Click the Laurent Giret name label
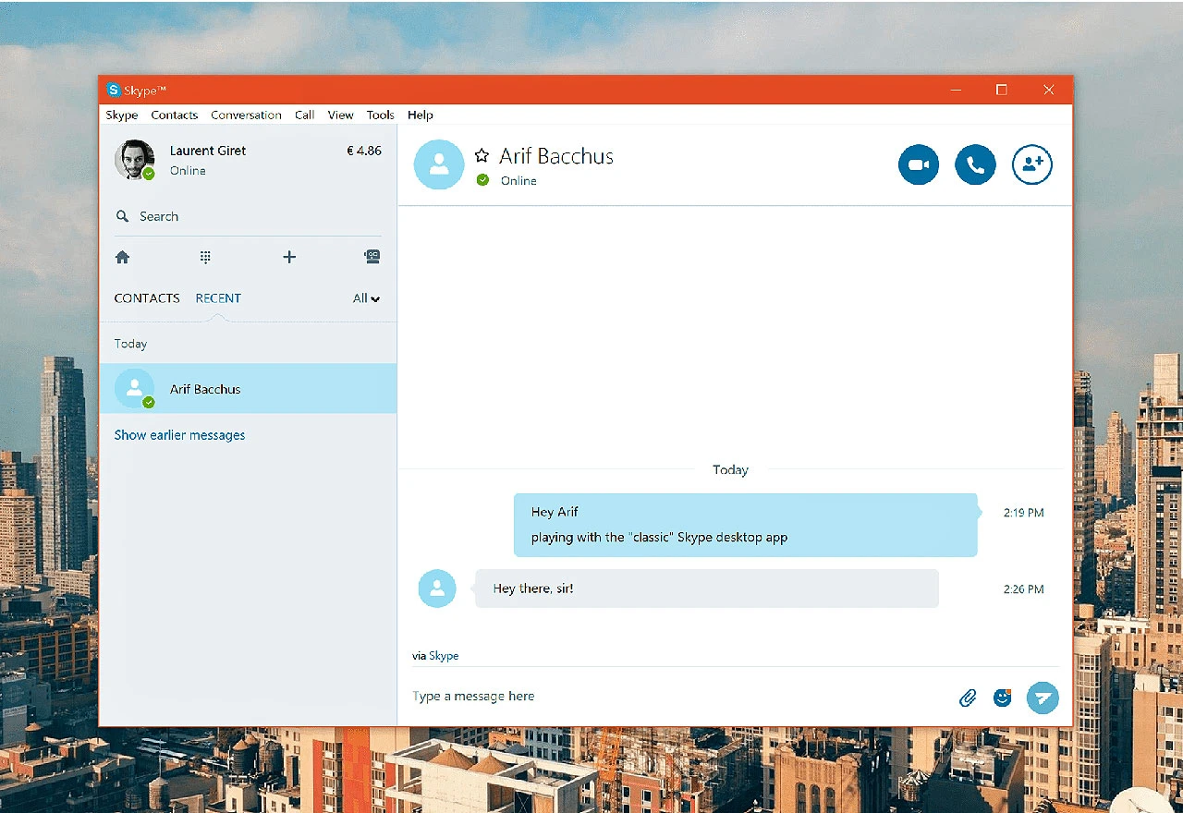The height and width of the screenshot is (813, 1183). click(208, 151)
